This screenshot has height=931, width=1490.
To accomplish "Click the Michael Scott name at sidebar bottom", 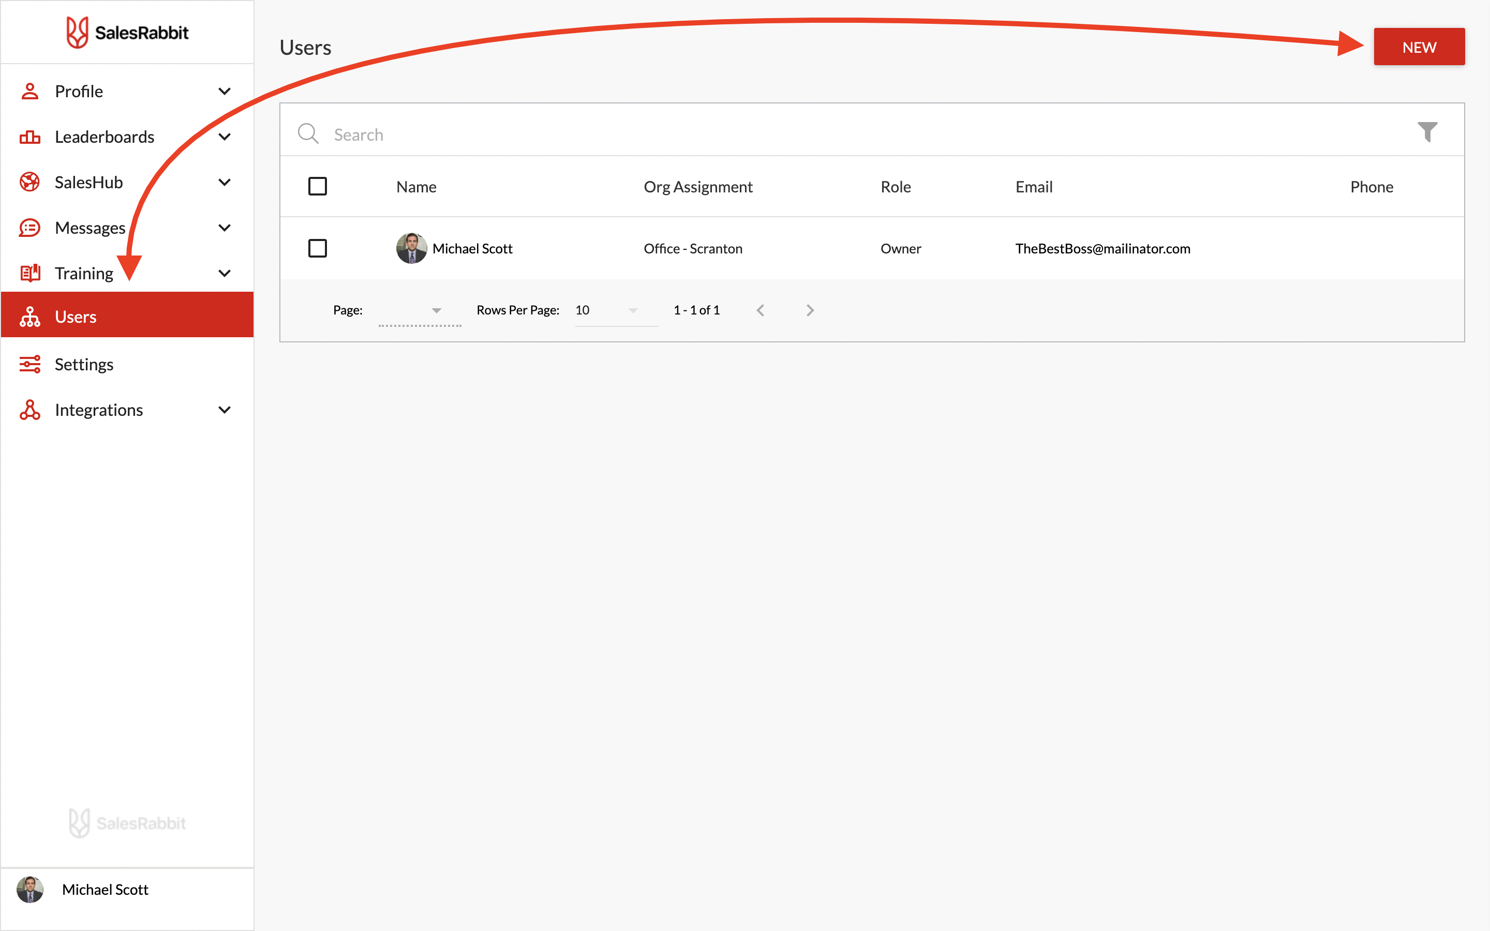I will [x=106, y=889].
